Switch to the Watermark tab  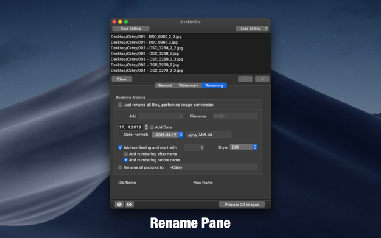[x=189, y=85]
